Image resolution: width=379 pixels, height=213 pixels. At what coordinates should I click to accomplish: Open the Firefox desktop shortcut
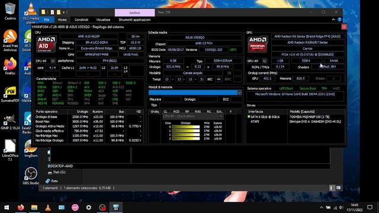pos(10,66)
